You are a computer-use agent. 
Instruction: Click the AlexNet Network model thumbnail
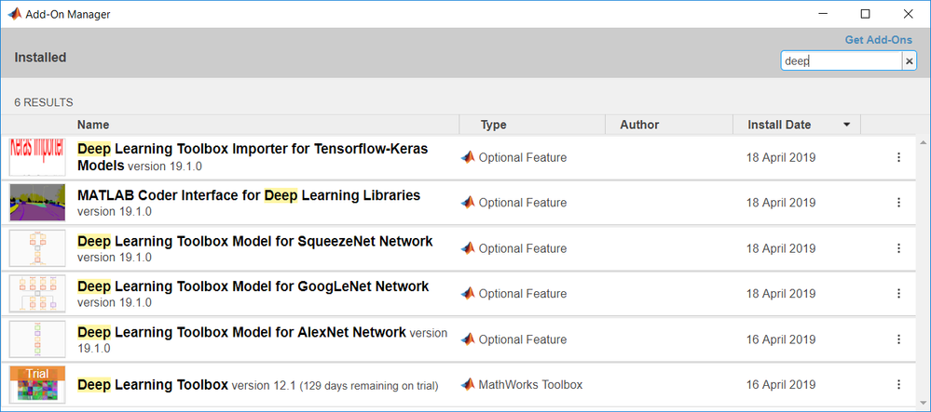(x=37, y=339)
